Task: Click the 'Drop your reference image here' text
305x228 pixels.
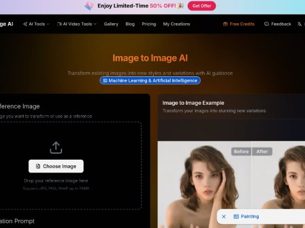Action: coord(56,181)
